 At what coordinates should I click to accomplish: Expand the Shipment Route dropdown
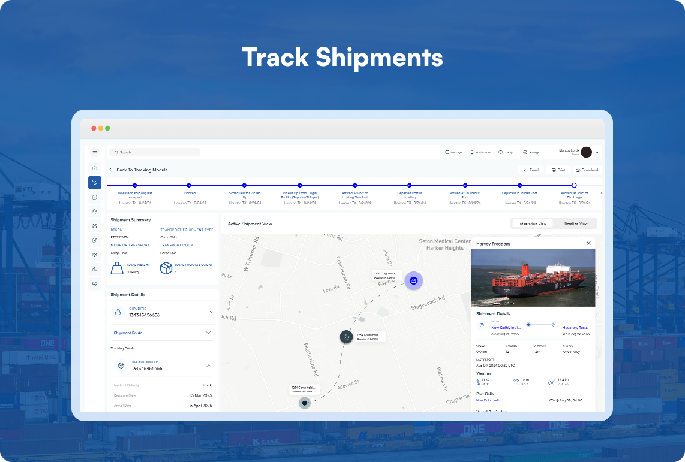click(208, 333)
